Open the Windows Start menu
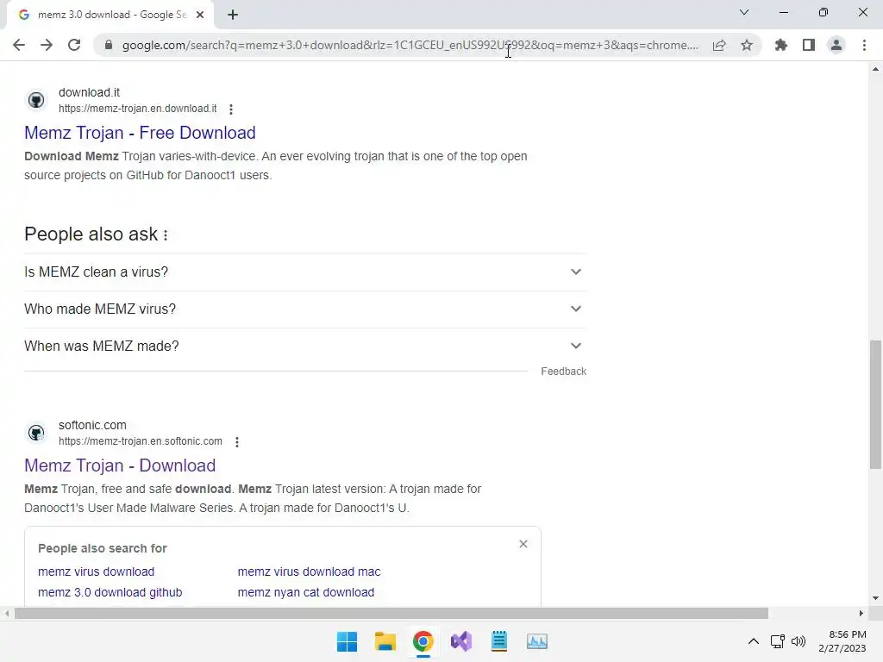 tap(347, 641)
